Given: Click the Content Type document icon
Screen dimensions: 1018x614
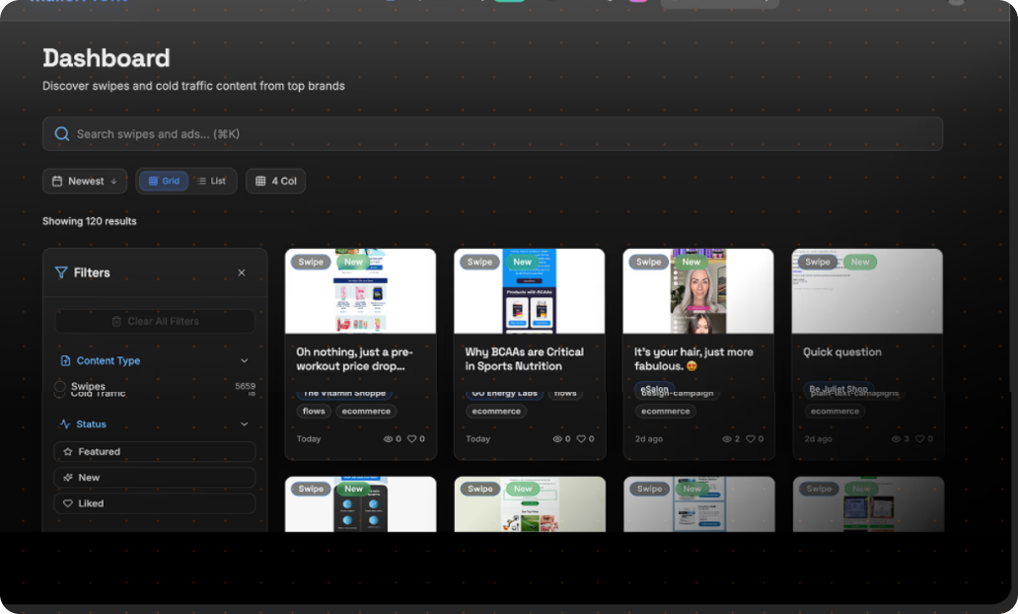Looking at the screenshot, I should pyautogui.click(x=65, y=360).
